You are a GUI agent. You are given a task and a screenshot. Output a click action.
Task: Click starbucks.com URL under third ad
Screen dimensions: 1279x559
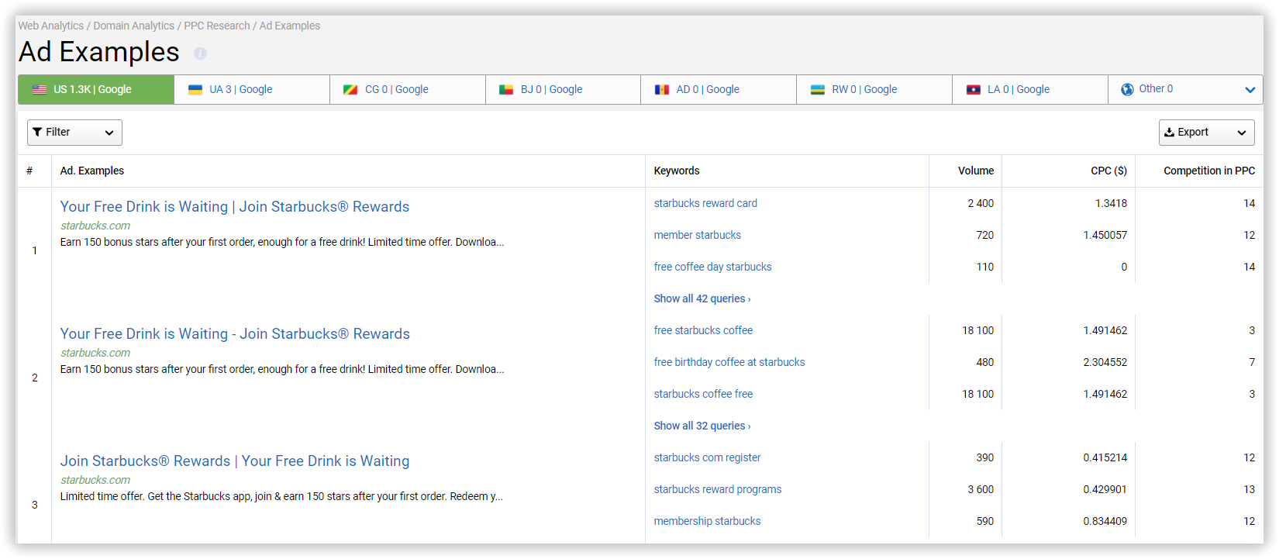click(x=95, y=480)
